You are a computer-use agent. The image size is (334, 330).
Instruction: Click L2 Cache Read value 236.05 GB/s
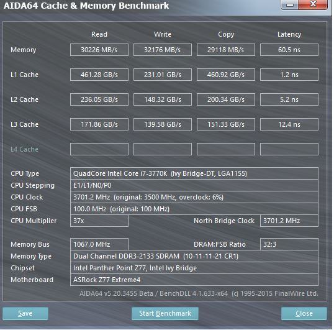click(99, 99)
